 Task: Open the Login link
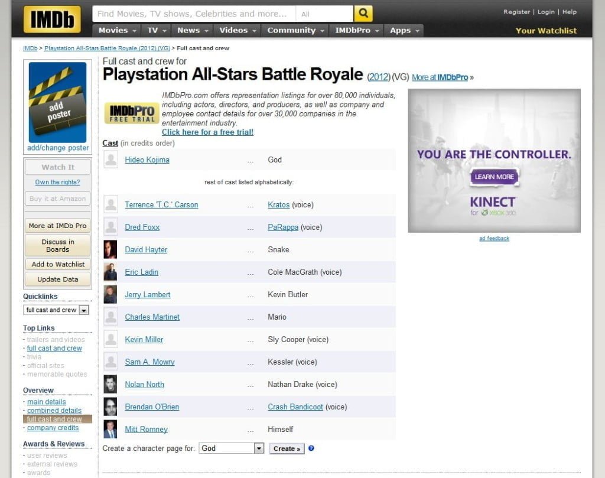546,12
